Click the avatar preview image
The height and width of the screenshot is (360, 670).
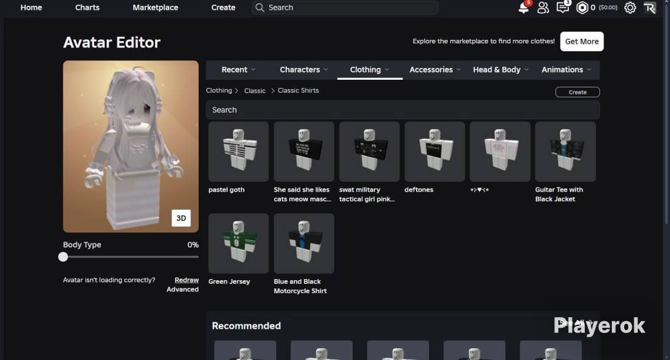point(130,146)
